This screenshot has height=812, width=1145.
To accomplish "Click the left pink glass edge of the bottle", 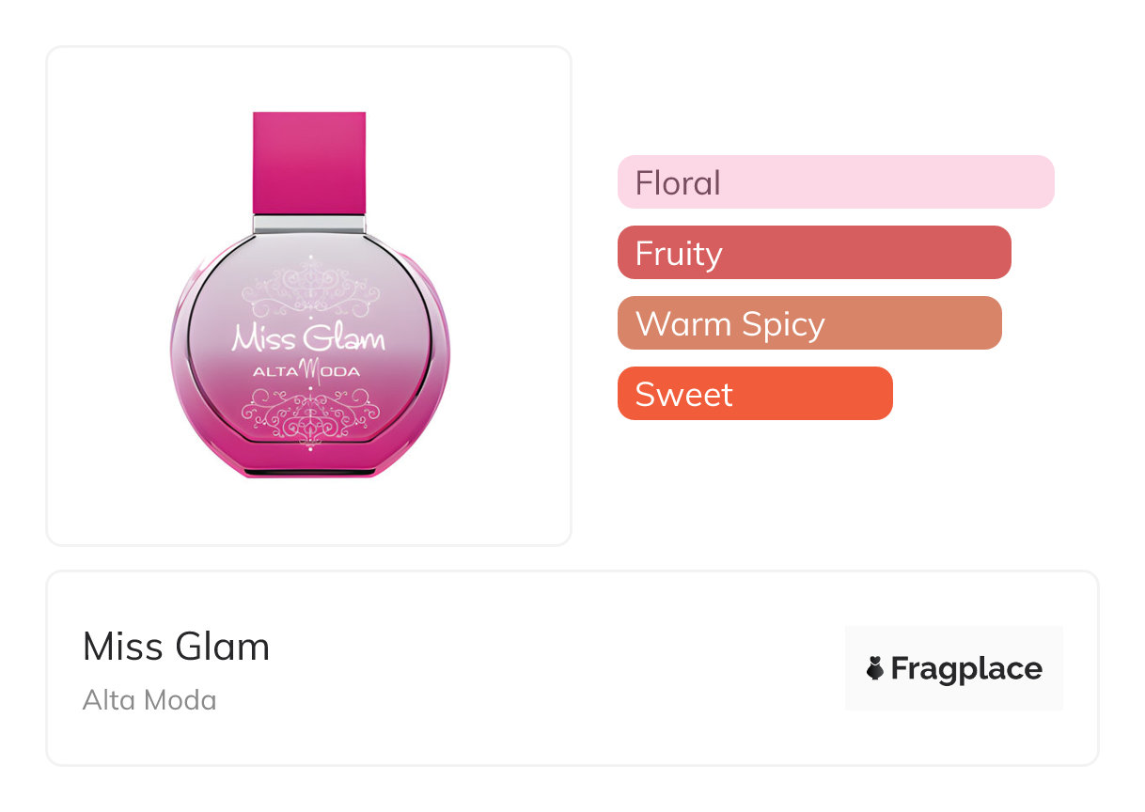I will (179, 357).
